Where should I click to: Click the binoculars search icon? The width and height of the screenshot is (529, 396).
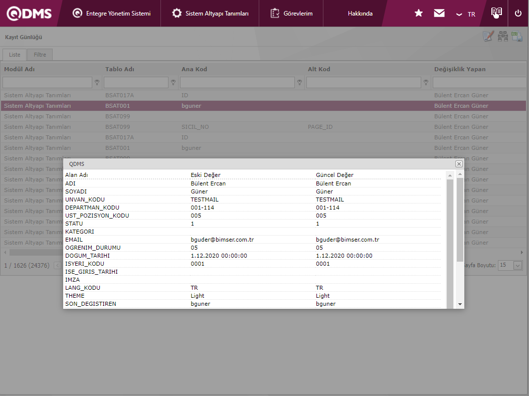(502, 37)
